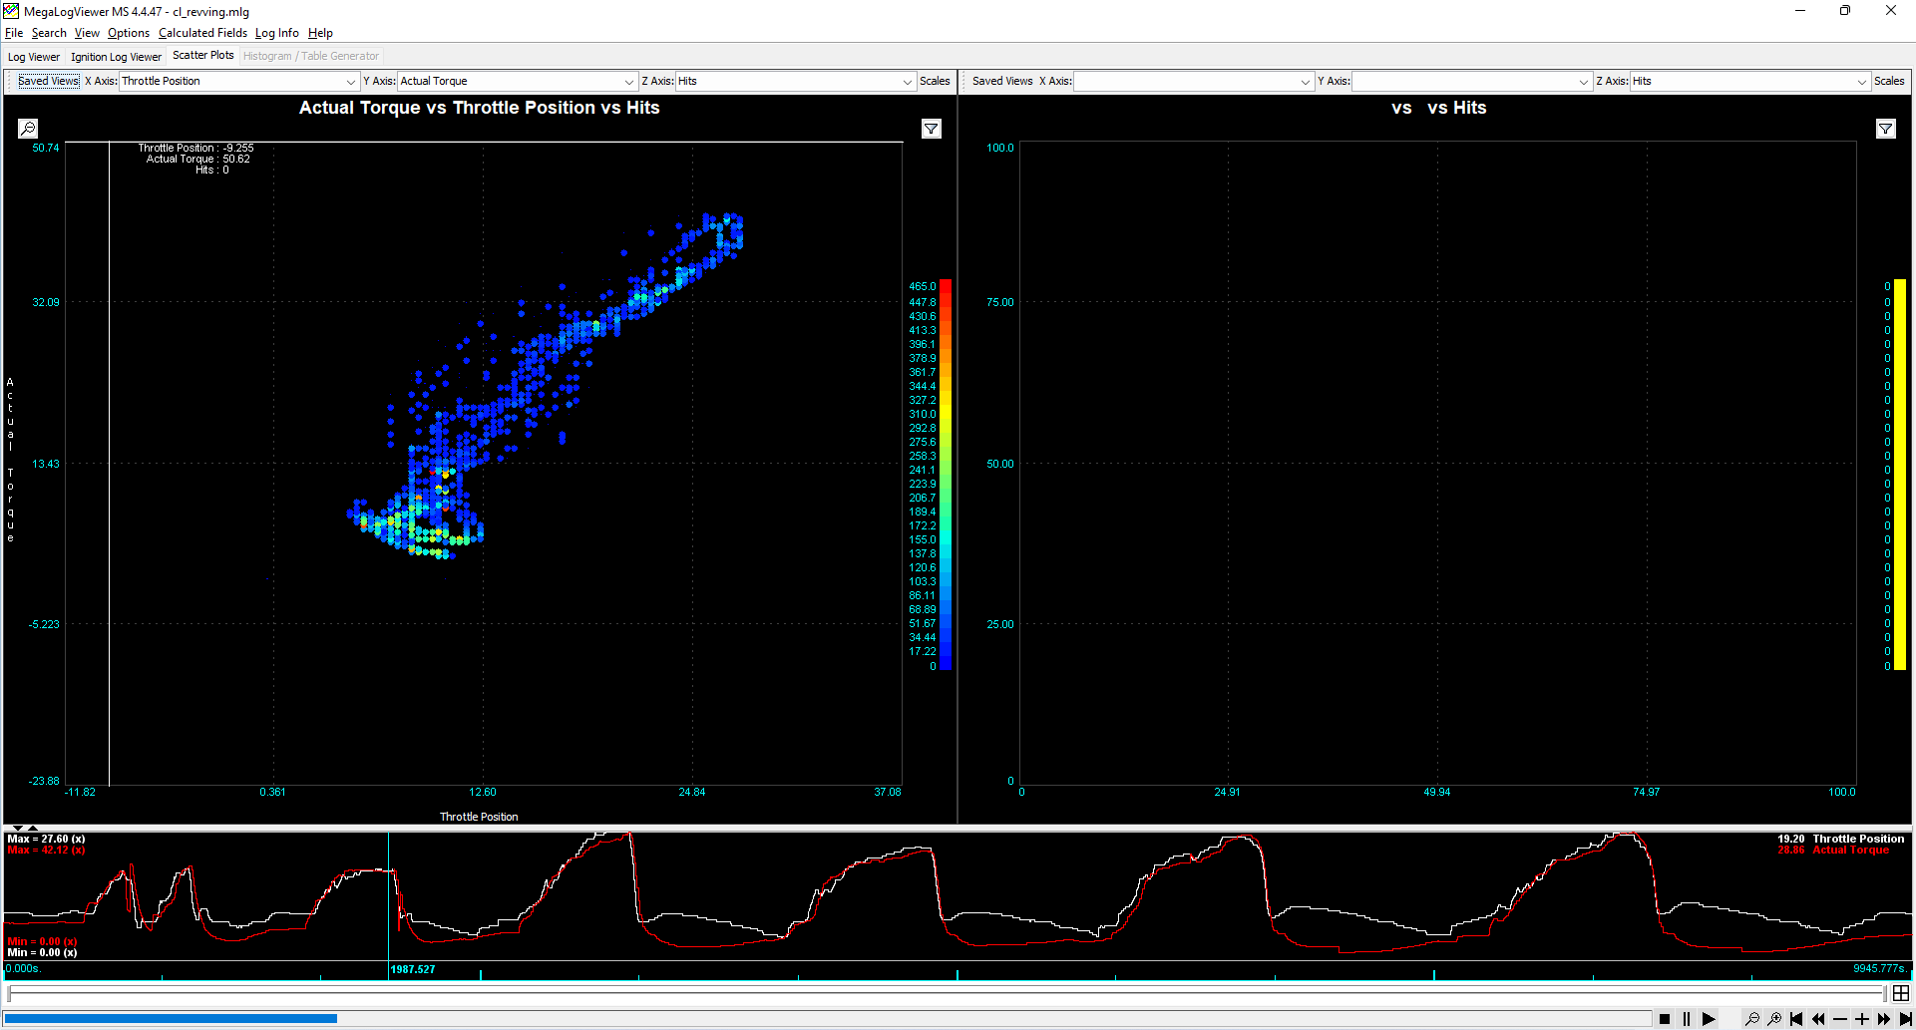Viewport: 1916px width, 1030px height.
Task: Switch to the Log Viewer tab
Action: point(34,57)
